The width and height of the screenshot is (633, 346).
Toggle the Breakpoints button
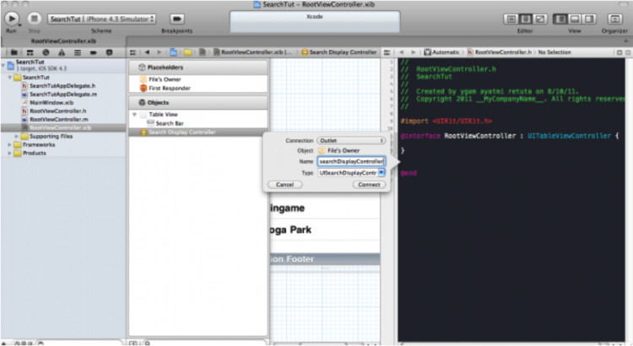pos(177,18)
